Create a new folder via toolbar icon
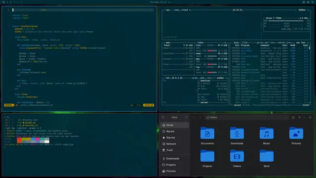Screen dimensions: 316x178 click(293, 117)
